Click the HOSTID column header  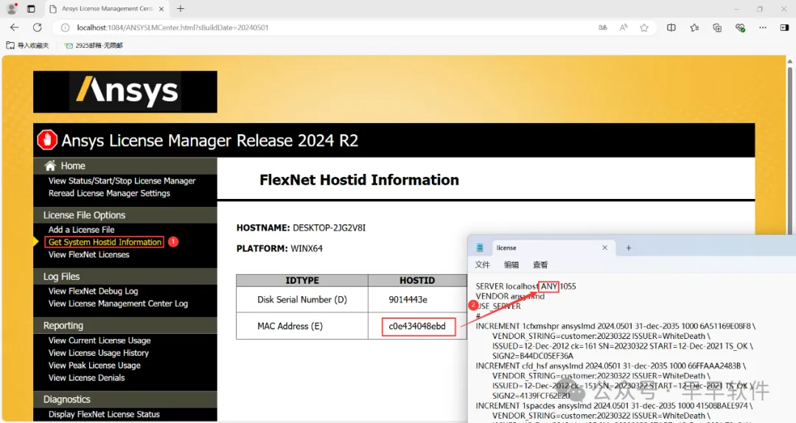tap(417, 280)
